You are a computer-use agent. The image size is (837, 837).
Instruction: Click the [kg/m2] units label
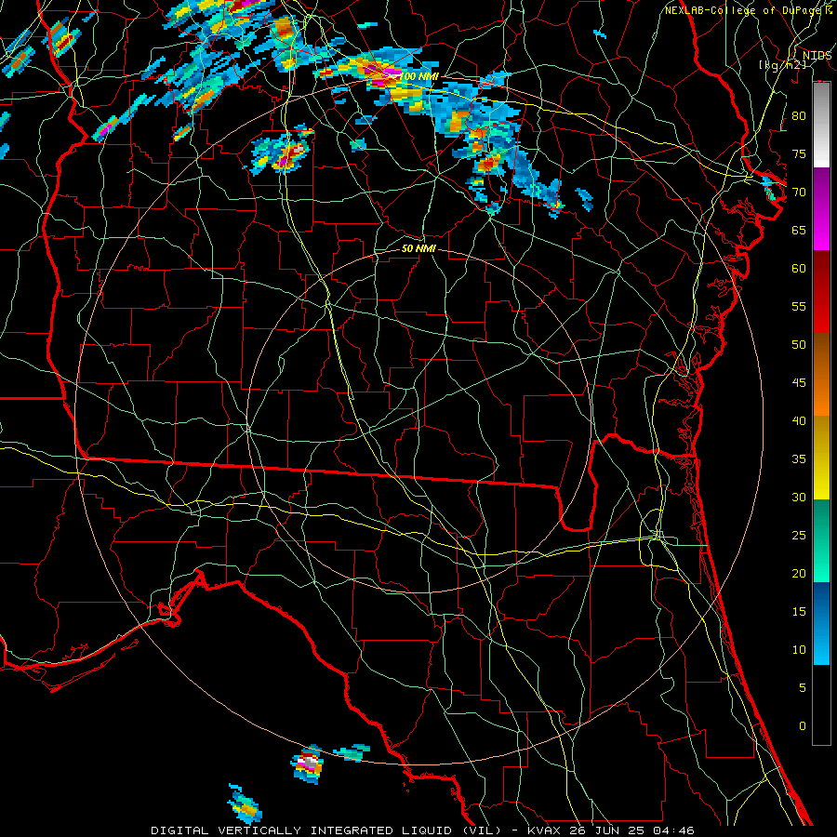click(x=783, y=64)
